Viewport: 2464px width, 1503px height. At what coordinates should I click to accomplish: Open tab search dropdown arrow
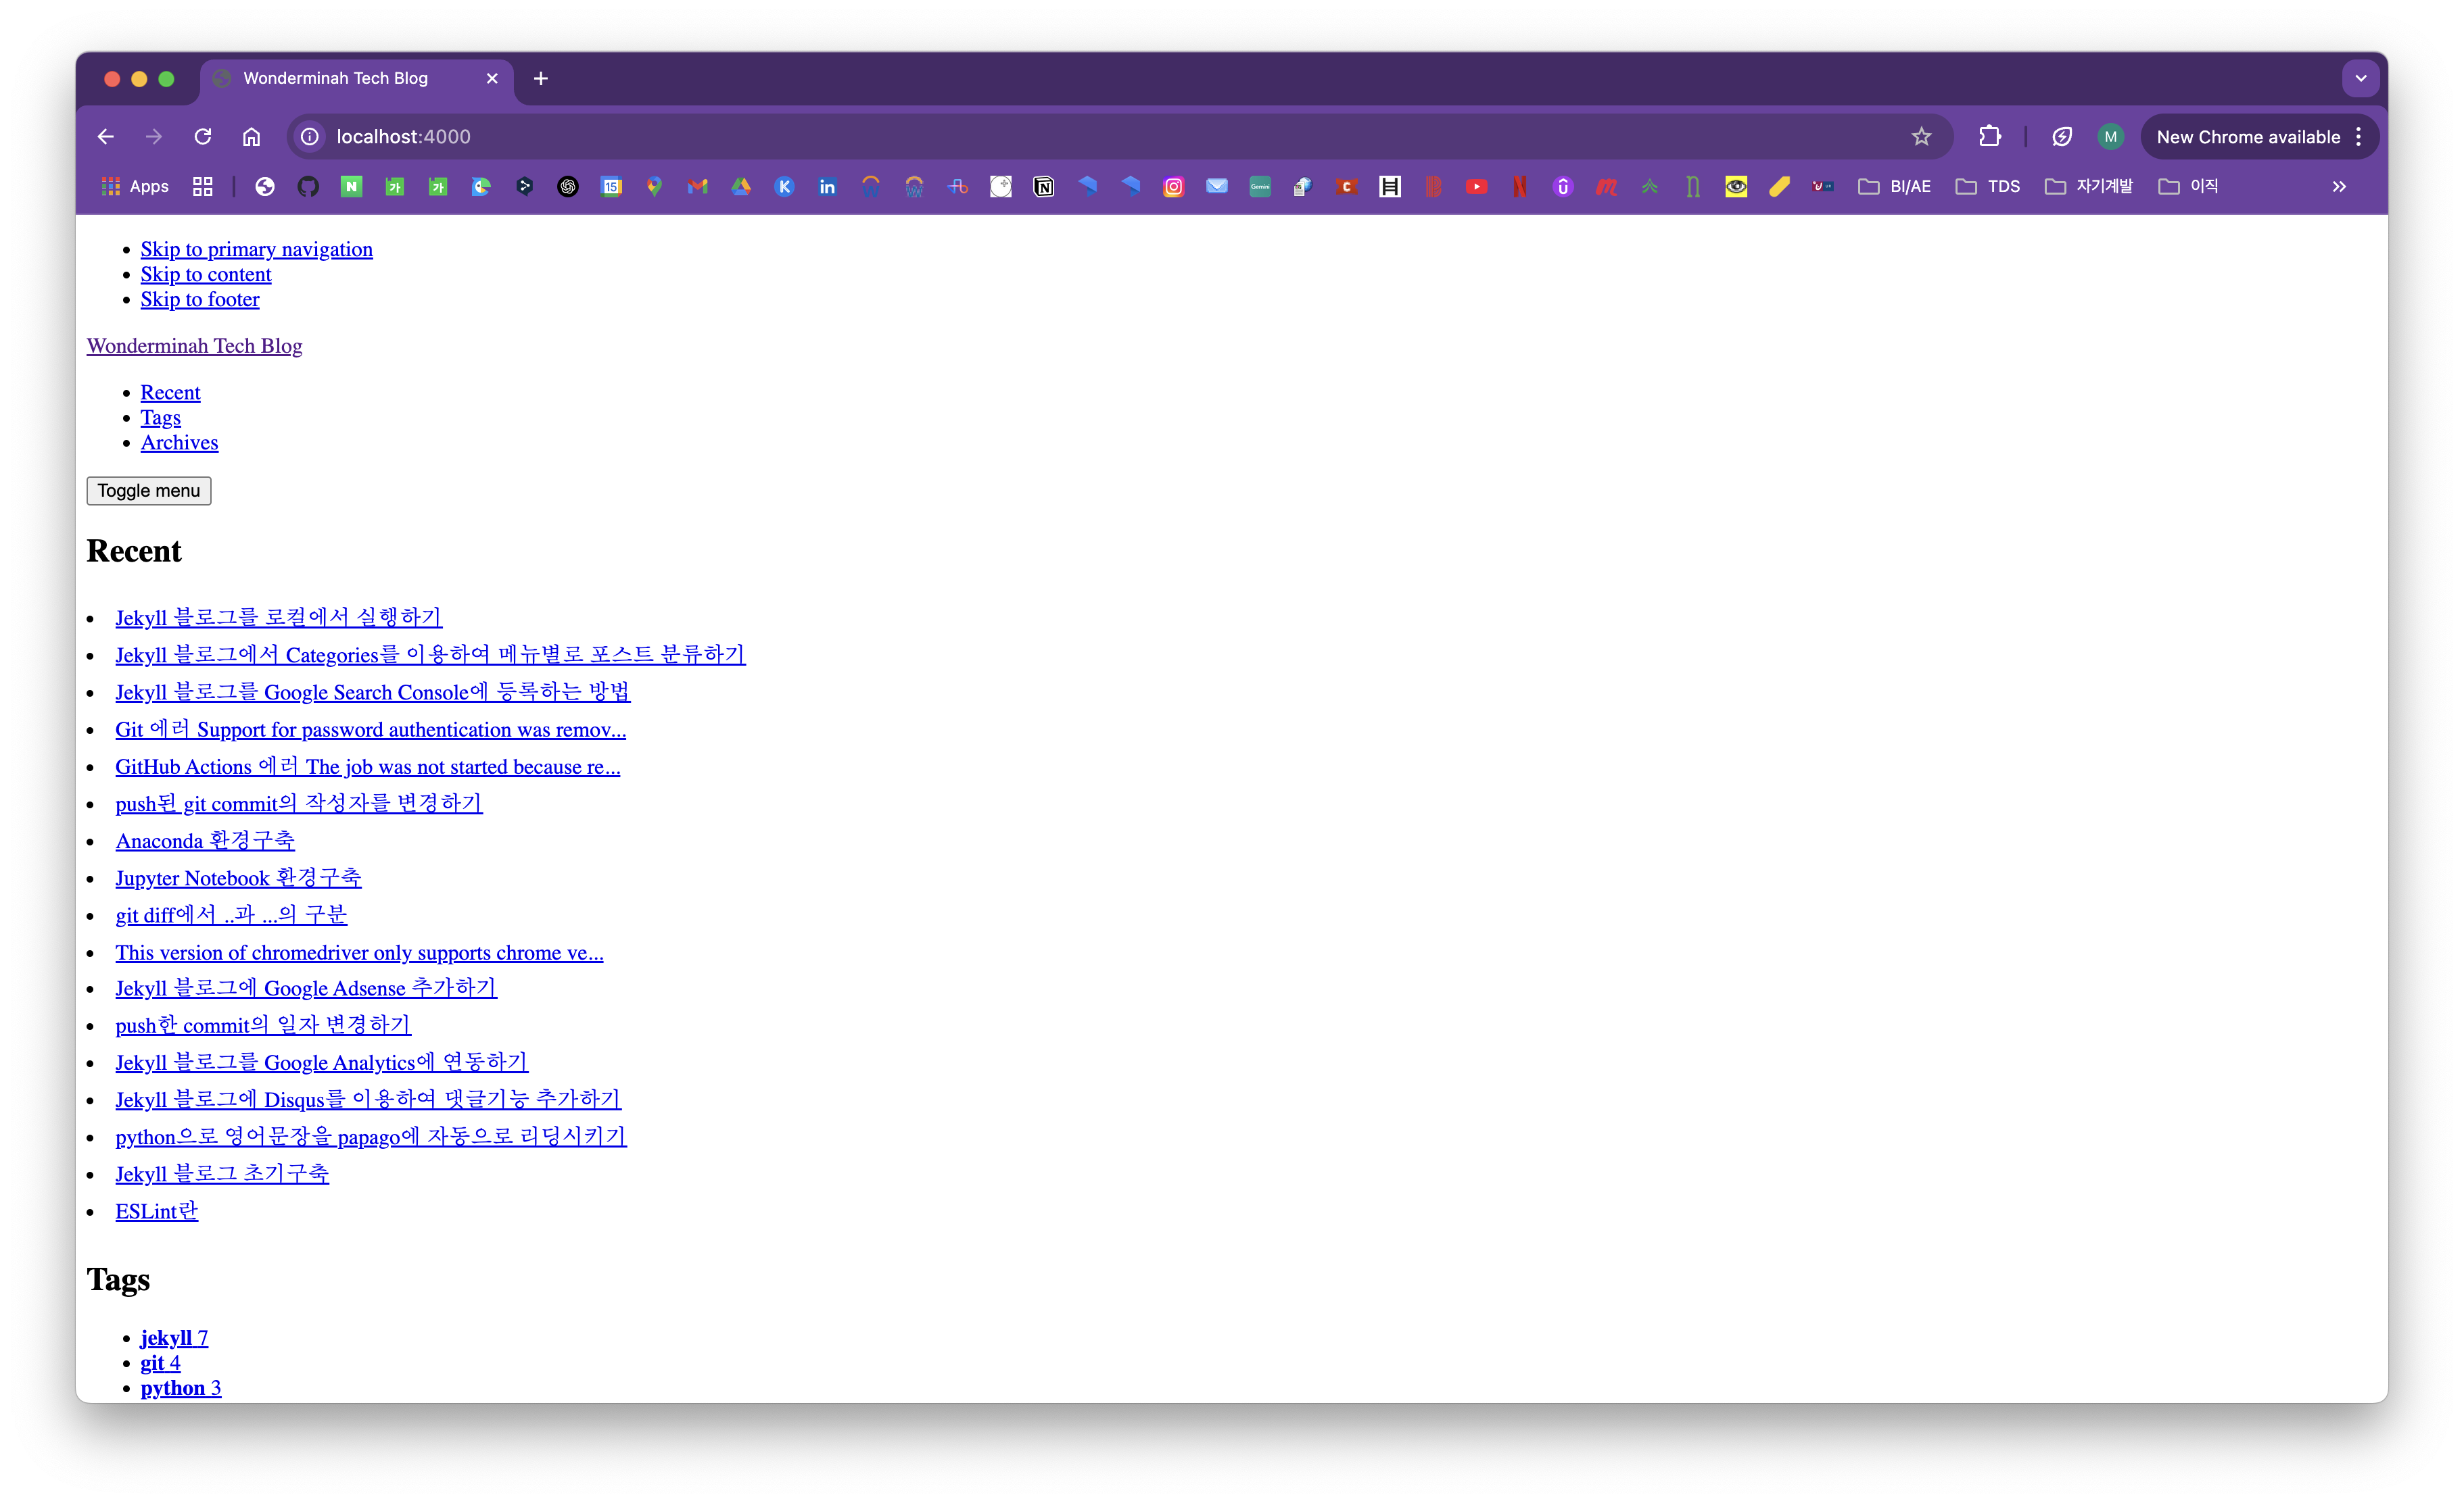coord(2361,78)
